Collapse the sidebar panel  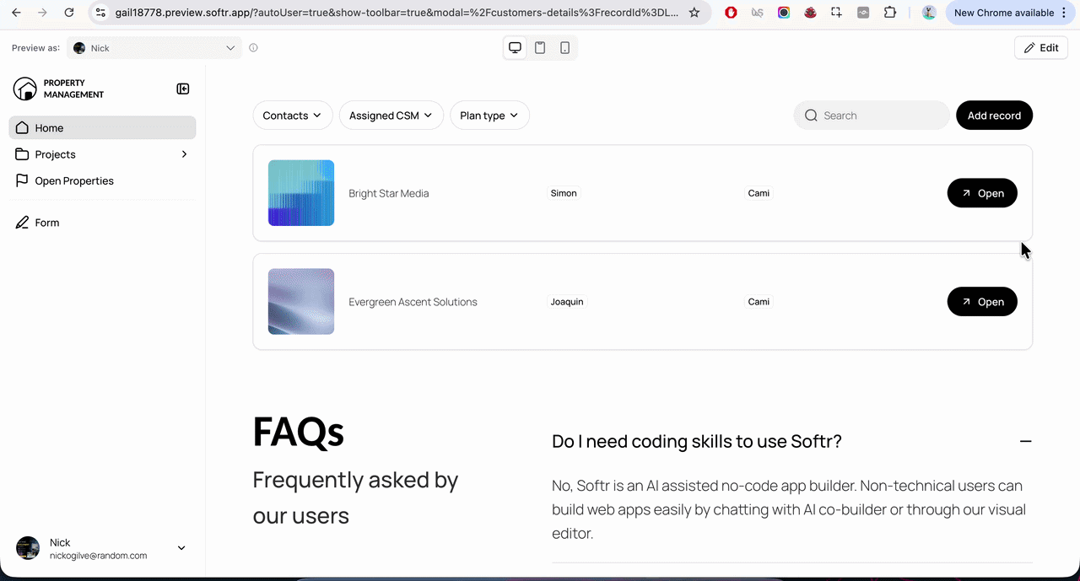(x=182, y=89)
